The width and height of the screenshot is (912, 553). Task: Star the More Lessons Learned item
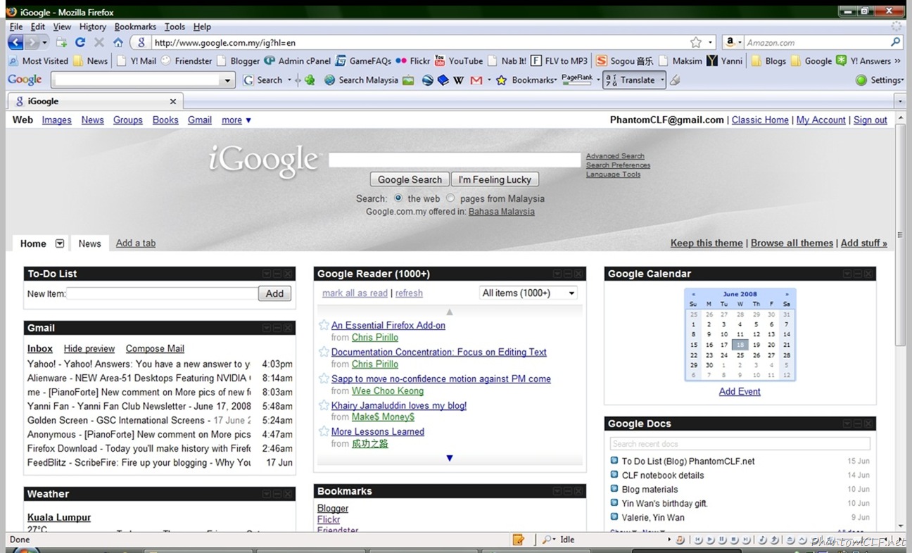(324, 431)
